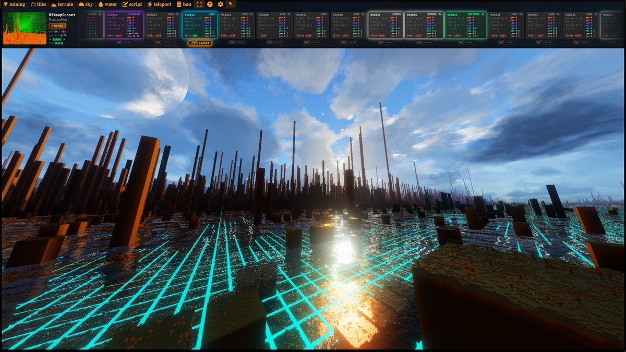Click the sunset button under card 956044
The height and width of the screenshot is (352, 626).
pos(124,42)
